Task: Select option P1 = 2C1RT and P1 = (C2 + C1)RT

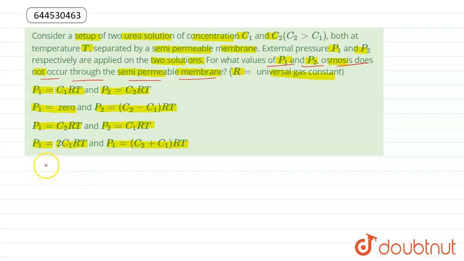Action: pyautogui.click(x=110, y=143)
